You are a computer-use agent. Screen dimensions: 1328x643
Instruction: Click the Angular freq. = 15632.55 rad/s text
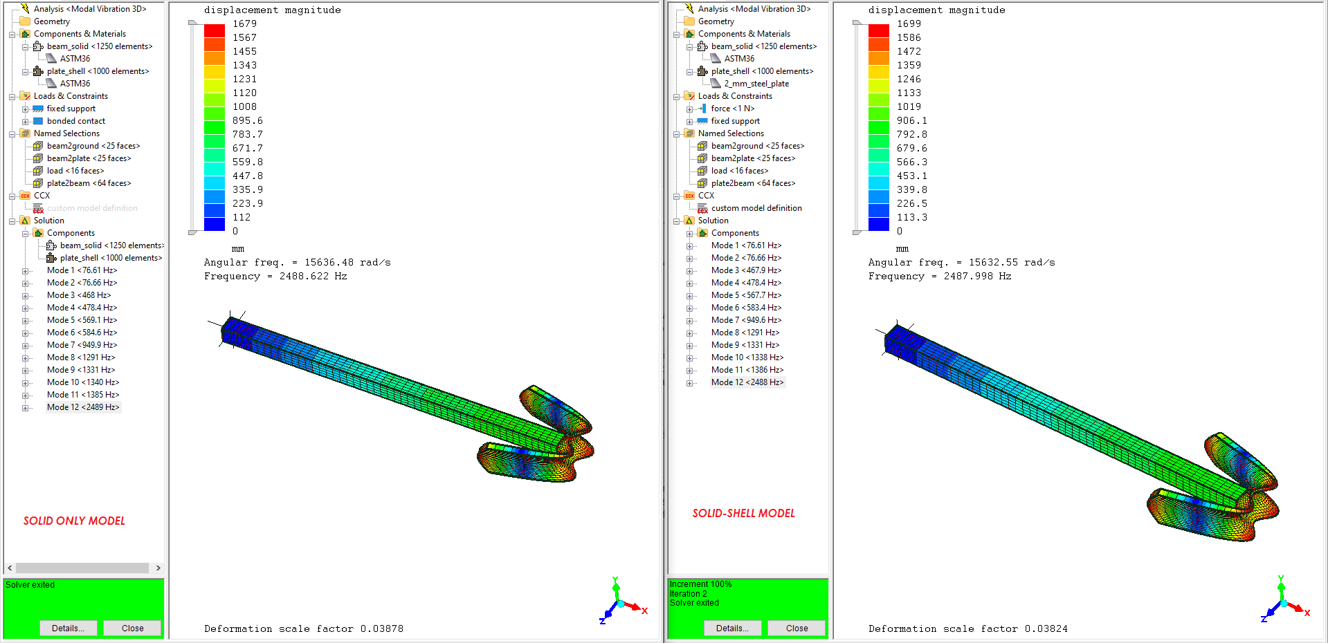(962, 262)
